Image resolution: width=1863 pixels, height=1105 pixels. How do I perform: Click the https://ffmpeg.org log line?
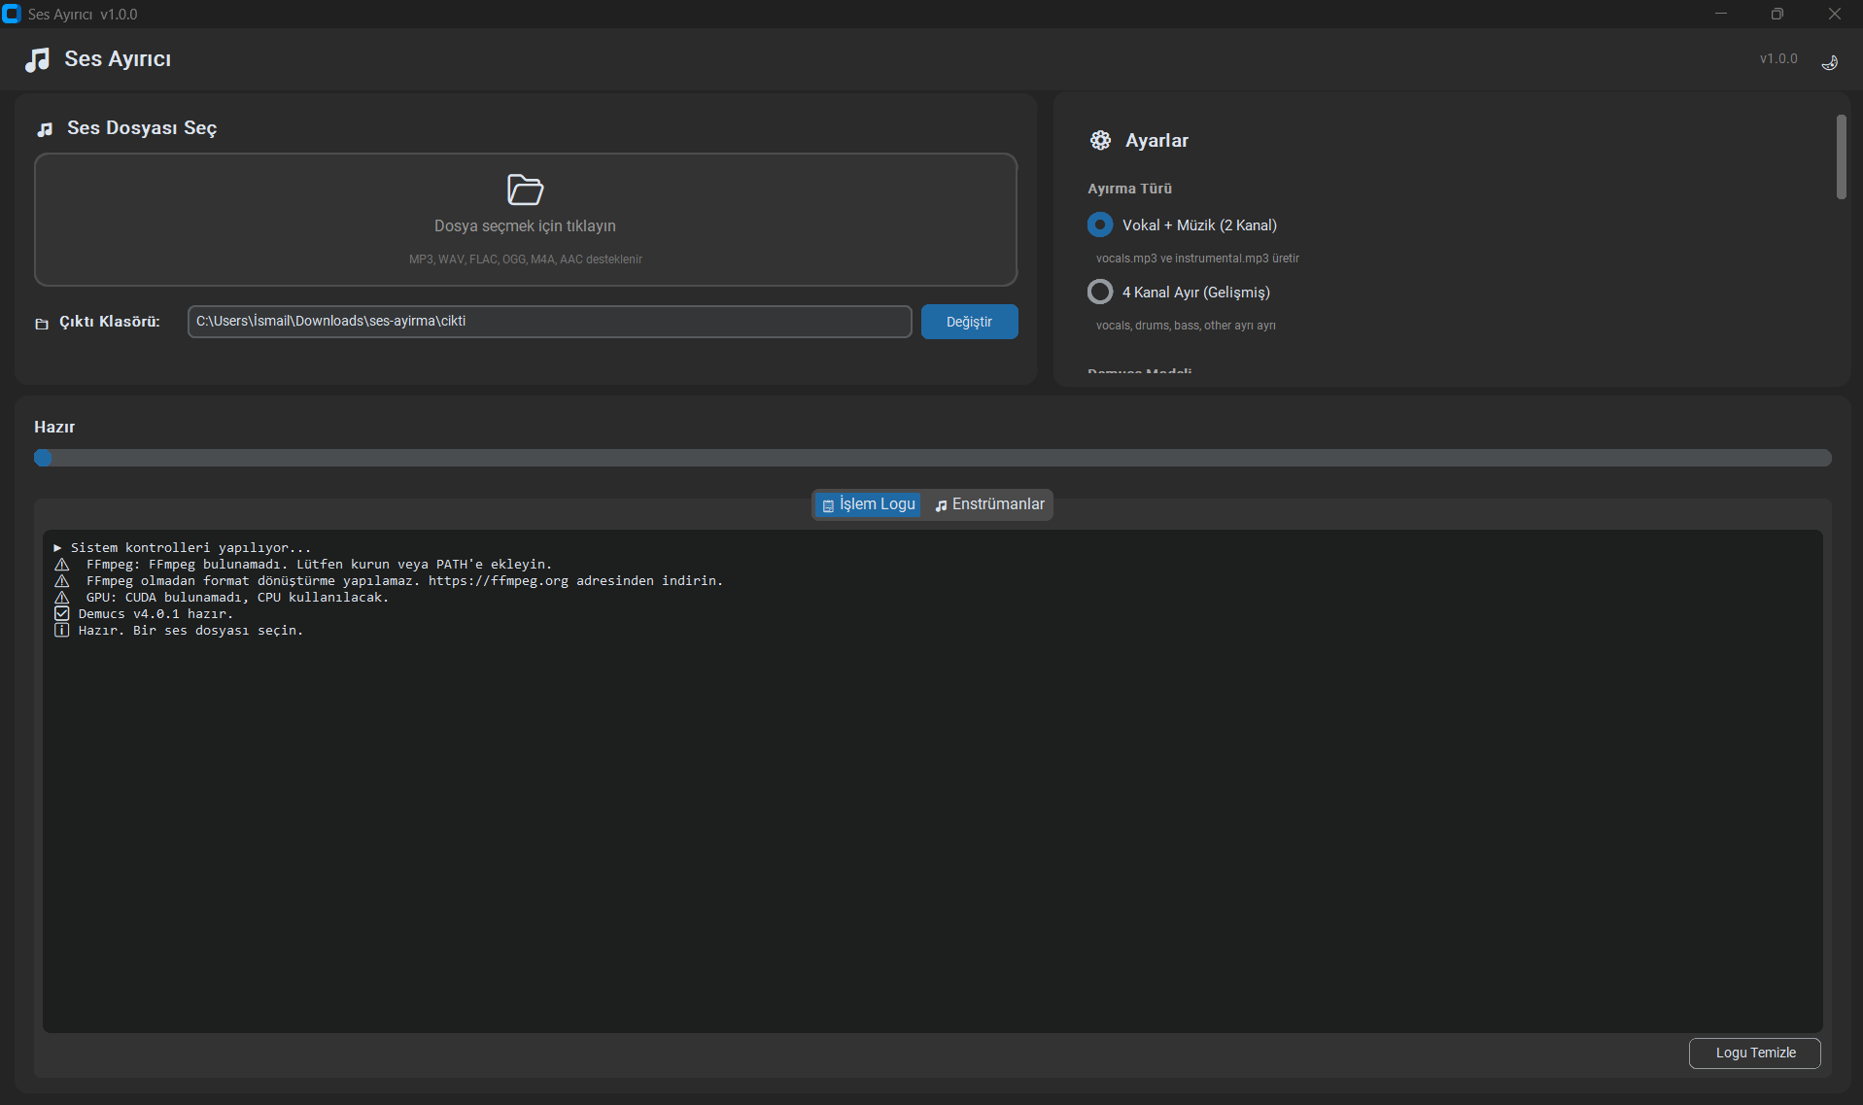pyautogui.click(x=404, y=581)
